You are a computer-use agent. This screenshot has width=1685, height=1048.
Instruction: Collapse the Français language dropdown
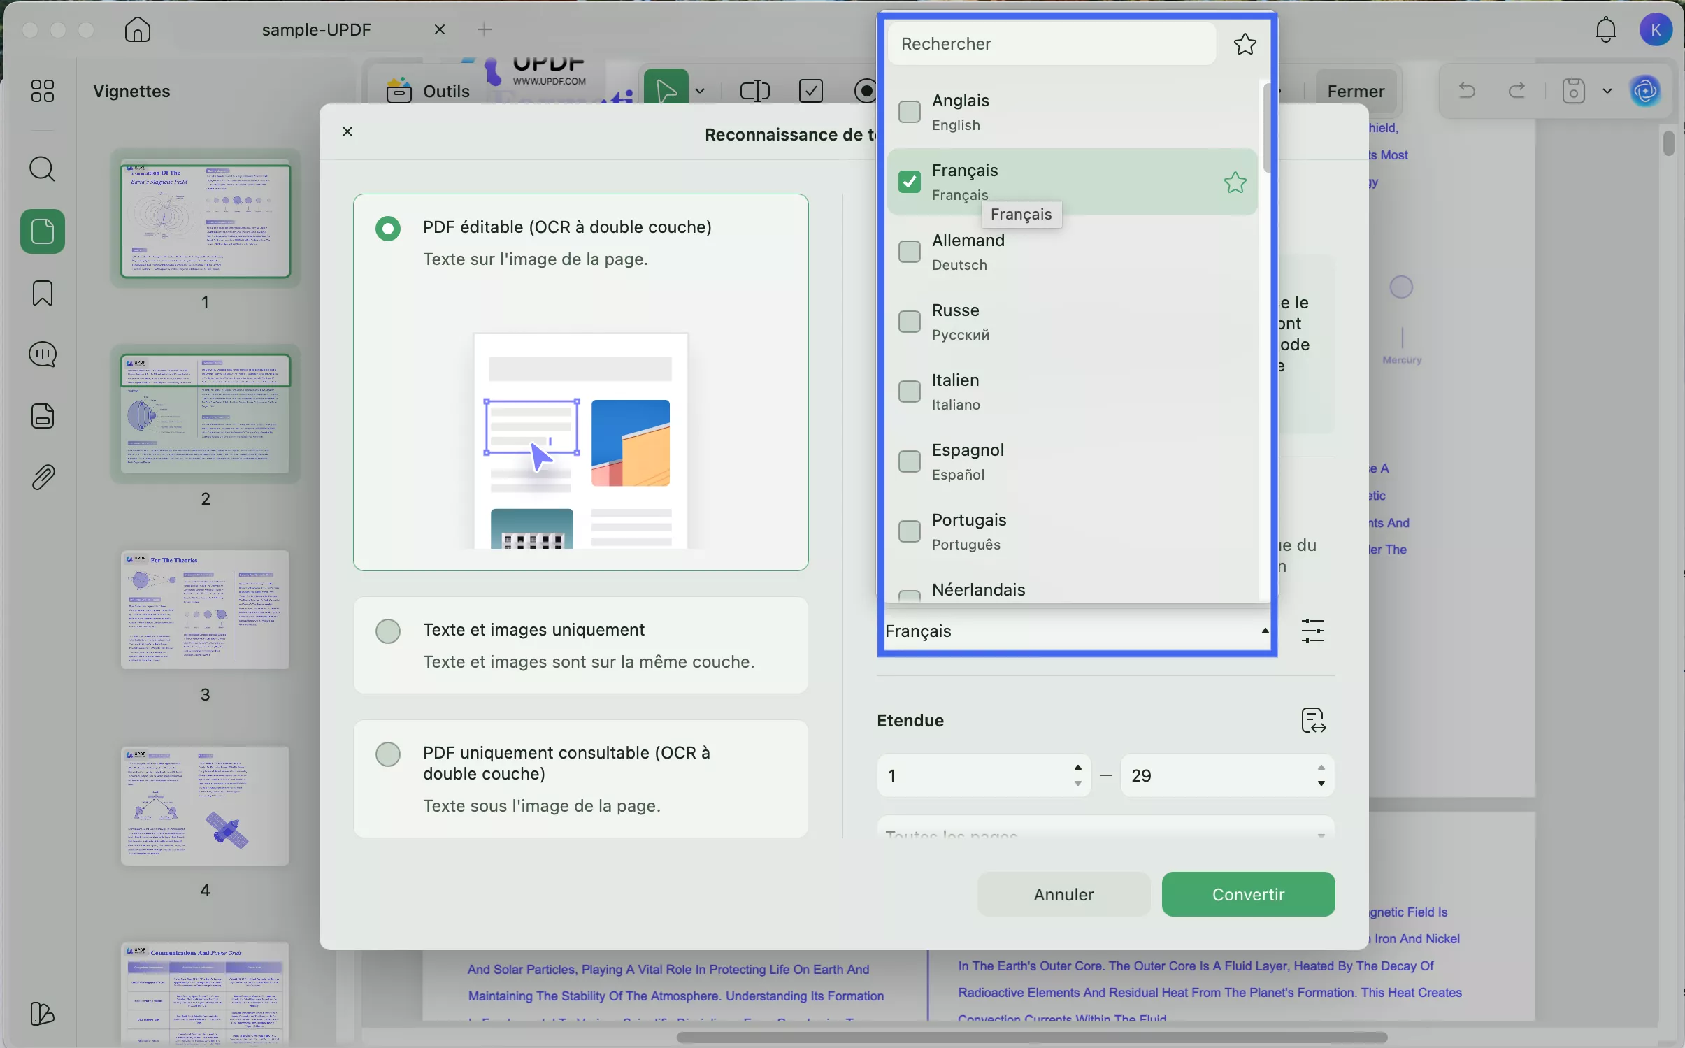(1264, 631)
